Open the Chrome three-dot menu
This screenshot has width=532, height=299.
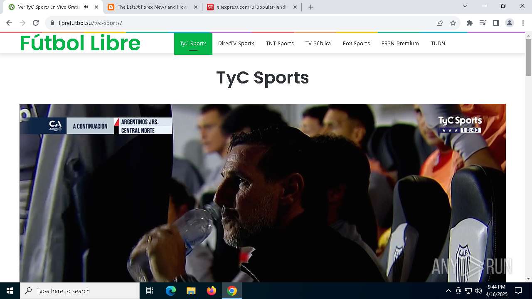(523, 23)
